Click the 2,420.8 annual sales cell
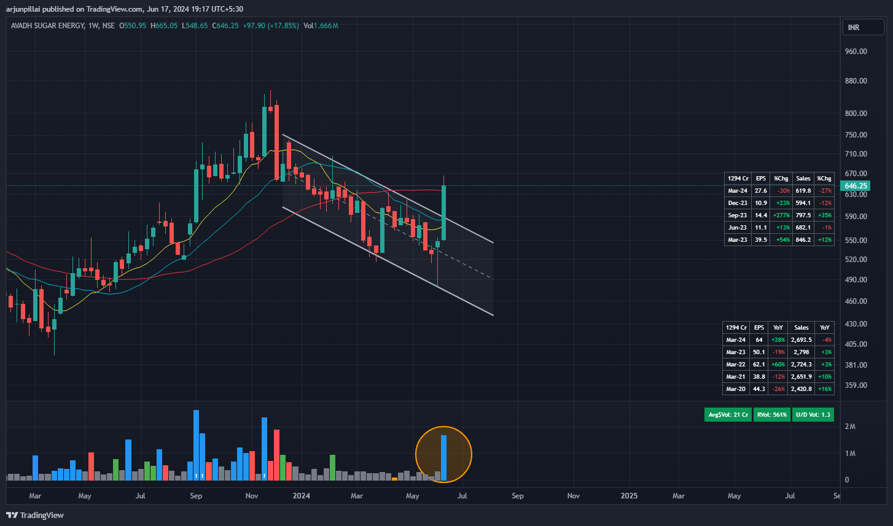Image resolution: width=893 pixels, height=526 pixels. 801,389
